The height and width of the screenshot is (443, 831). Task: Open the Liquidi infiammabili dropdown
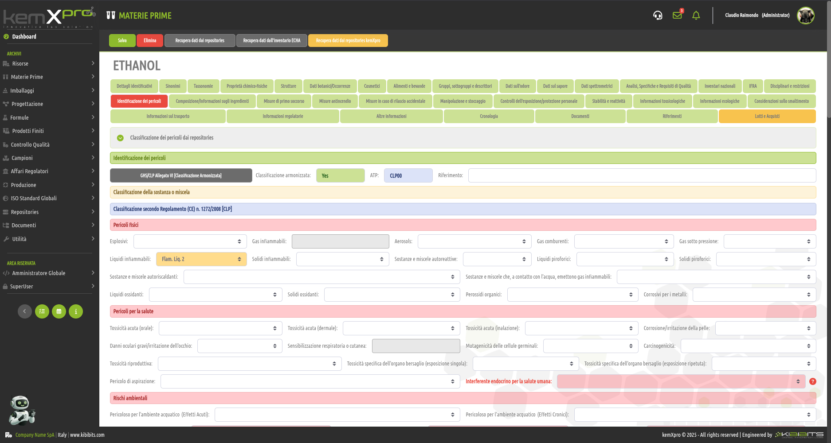pyautogui.click(x=201, y=259)
